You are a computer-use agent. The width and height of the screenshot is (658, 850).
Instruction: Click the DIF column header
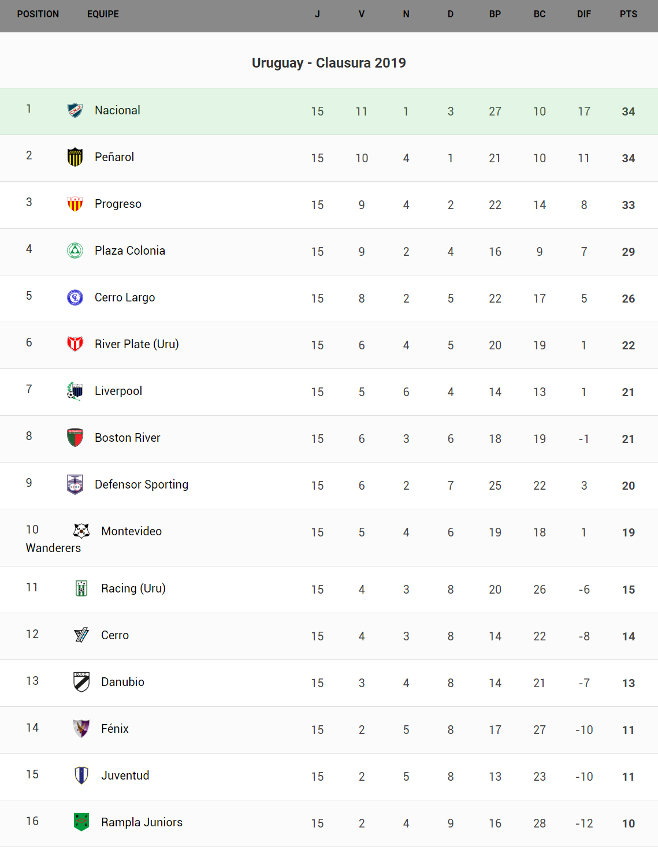tap(584, 14)
